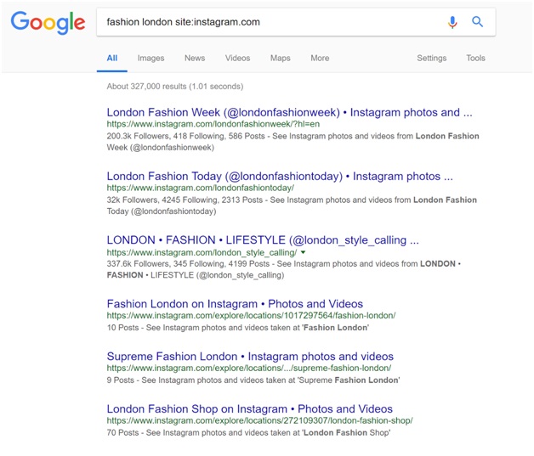Switch to the News tab

195,58
